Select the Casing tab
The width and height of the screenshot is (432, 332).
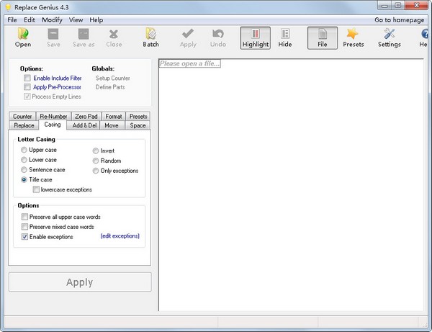click(x=53, y=125)
